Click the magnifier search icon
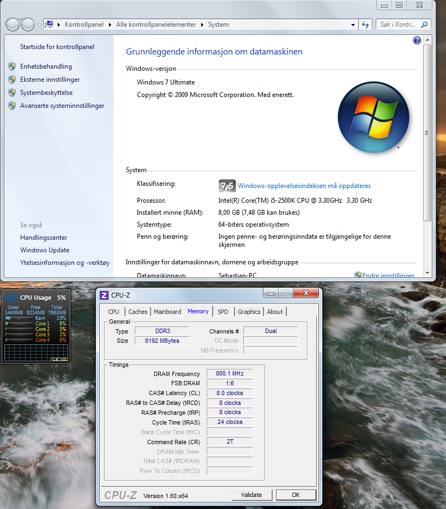 coord(424,25)
